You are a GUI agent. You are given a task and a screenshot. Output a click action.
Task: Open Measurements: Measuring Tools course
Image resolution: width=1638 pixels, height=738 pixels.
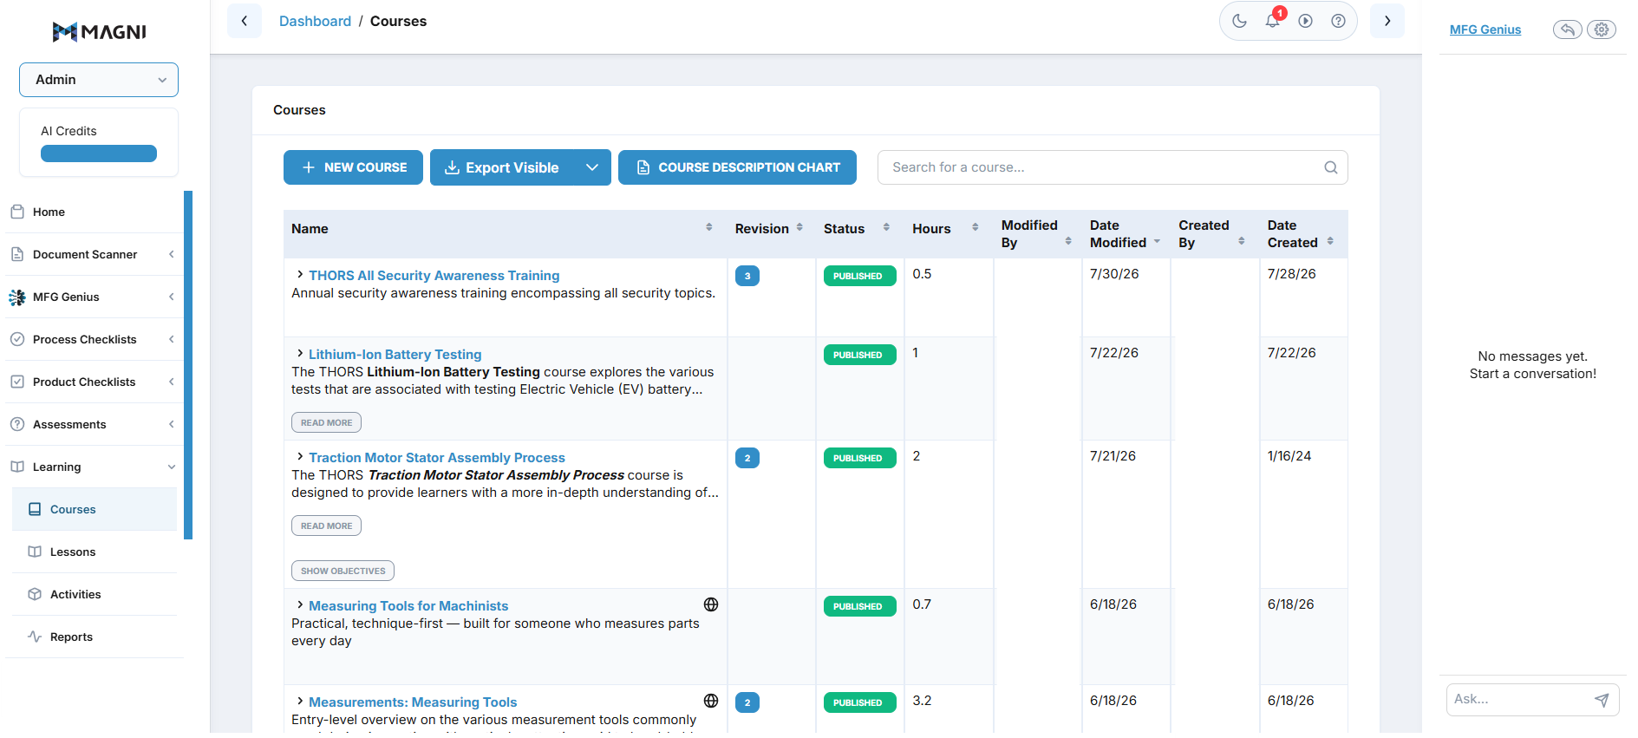(413, 702)
